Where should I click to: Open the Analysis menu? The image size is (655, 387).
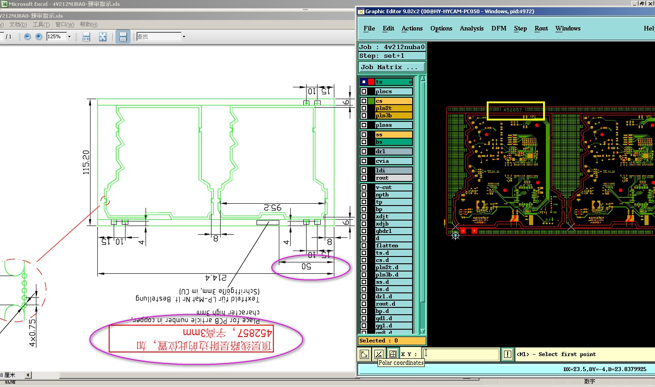pos(472,28)
